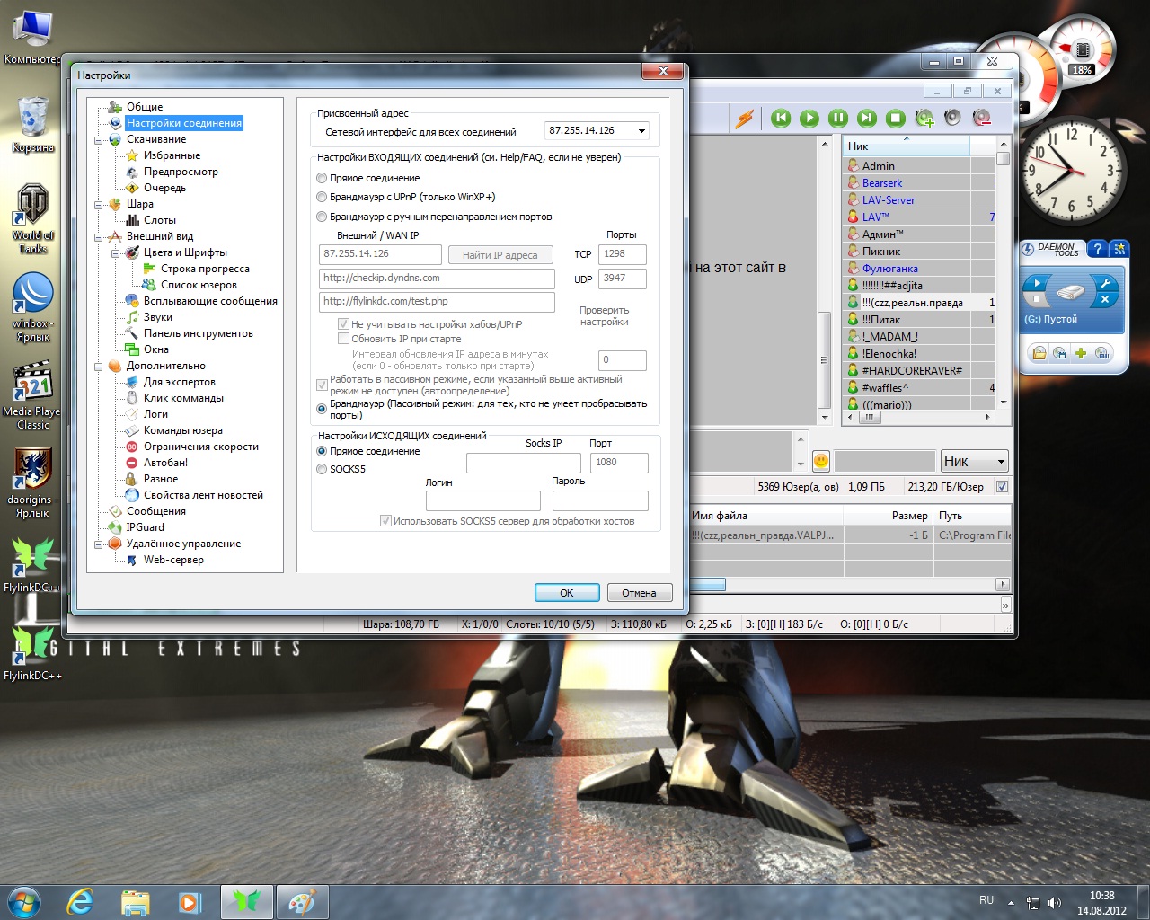Open the network interface IP address dropdown
1150x920 pixels.
coord(641,131)
